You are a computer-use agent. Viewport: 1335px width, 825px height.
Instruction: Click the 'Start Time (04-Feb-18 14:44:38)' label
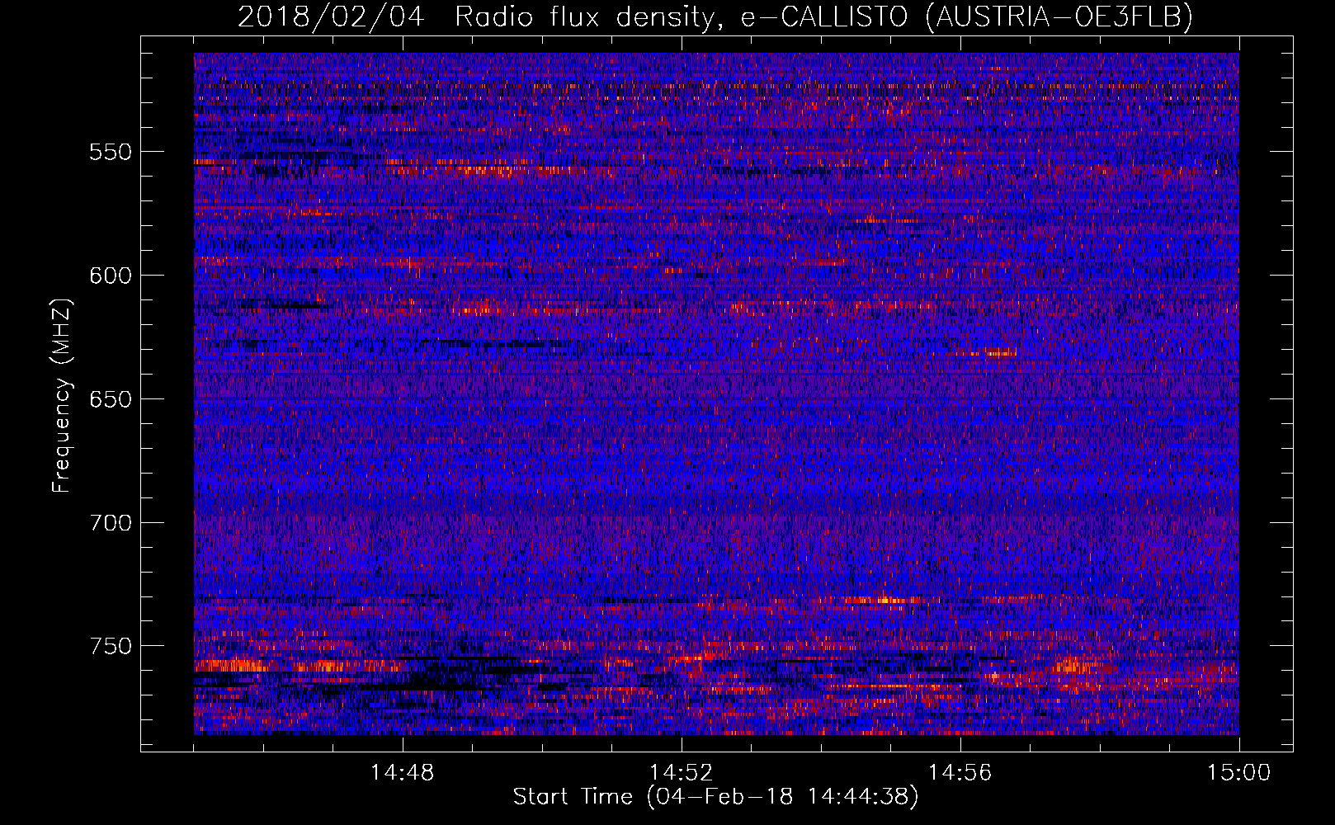(x=715, y=797)
